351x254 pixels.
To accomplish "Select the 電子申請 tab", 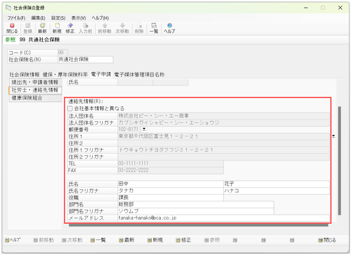I will tap(101, 74).
